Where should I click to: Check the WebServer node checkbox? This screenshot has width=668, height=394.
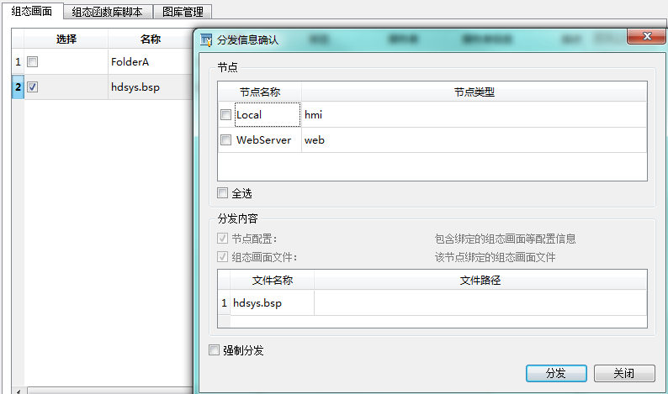[225, 139]
